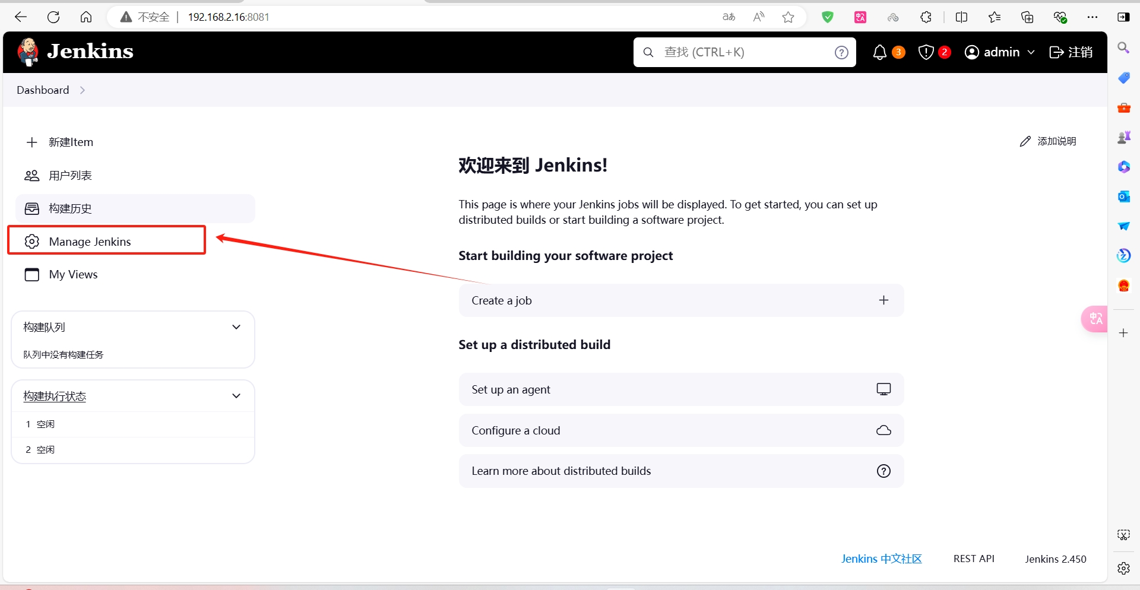Go back in browser

pyautogui.click(x=21, y=17)
